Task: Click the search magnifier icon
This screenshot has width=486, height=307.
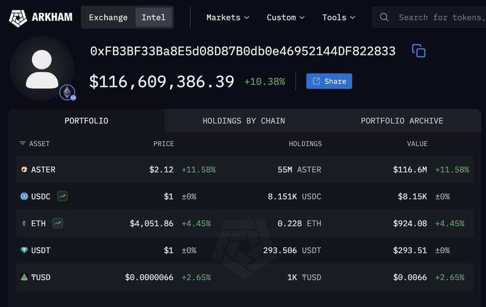Action: (384, 17)
